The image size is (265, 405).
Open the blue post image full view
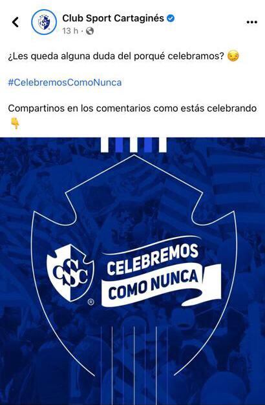132,271
